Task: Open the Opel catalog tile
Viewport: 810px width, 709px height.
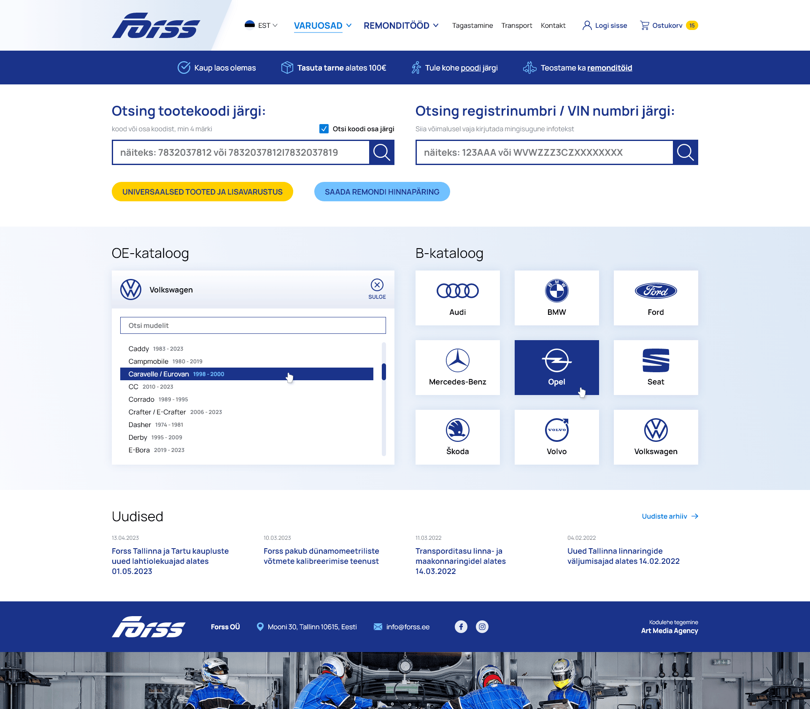Action: 557,368
